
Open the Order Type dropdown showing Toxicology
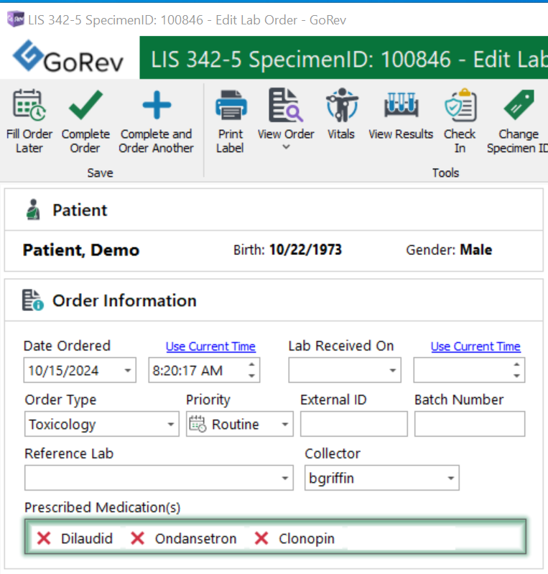[x=171, y=425]
